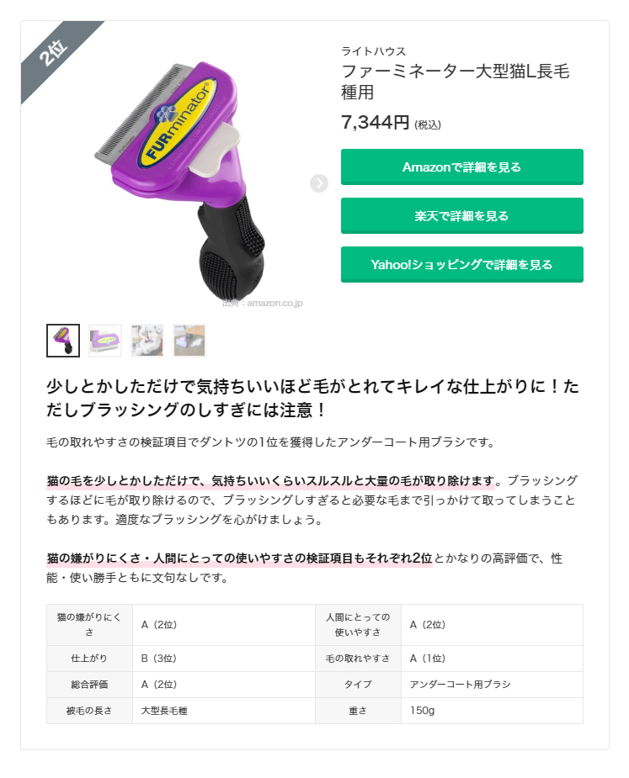Click the アンダーコート用ブラシ type value

point(460,685)
